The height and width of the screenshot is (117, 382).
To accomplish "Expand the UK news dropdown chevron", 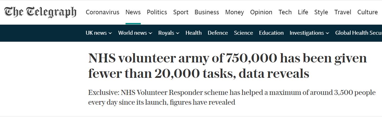I will (x=110, y=33).
